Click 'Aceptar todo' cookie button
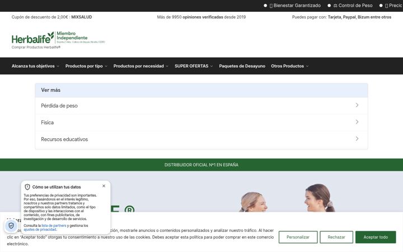 [376, 237]
